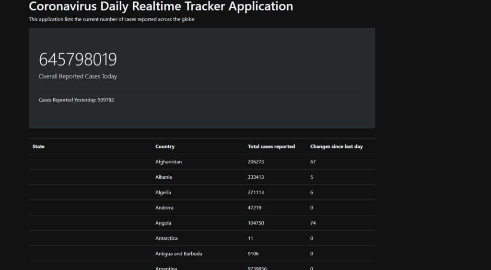491x270 pixels.
Task: Click the Country column header
Action: point(165,147)
